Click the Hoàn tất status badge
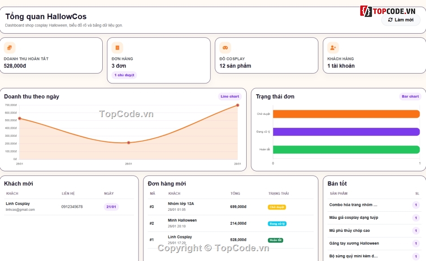Image resolution: width=426 pixels, height=261 pixels. point(275,240)
